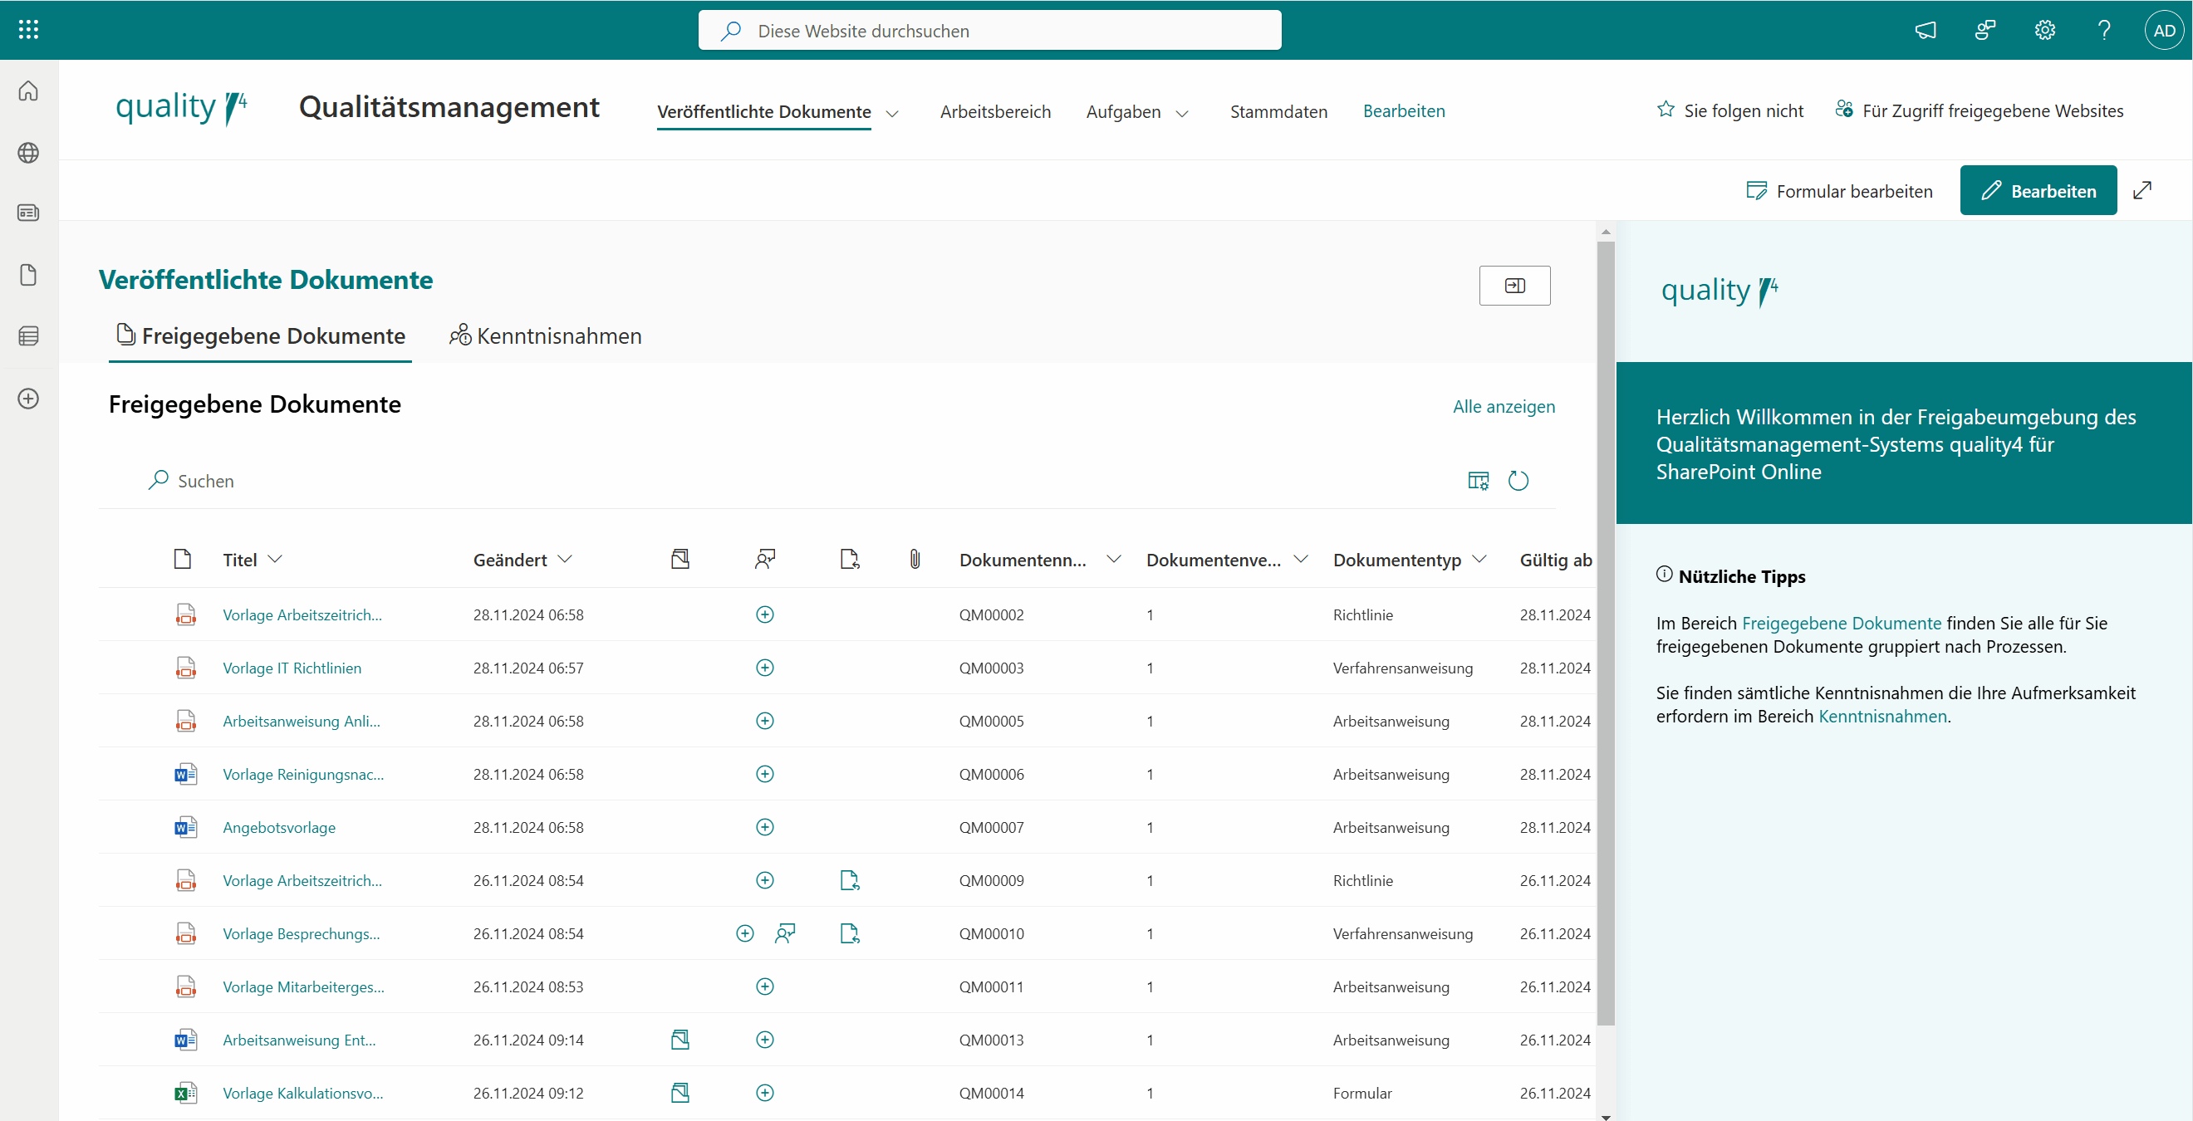Click the plus icon for QM00002 row
The width and height of the screenshot is (2193, 1121).
point(764,614)
